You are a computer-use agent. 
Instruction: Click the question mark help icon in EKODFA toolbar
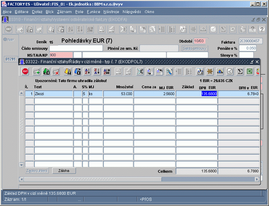pyautogui.click(x=262, y=29)
